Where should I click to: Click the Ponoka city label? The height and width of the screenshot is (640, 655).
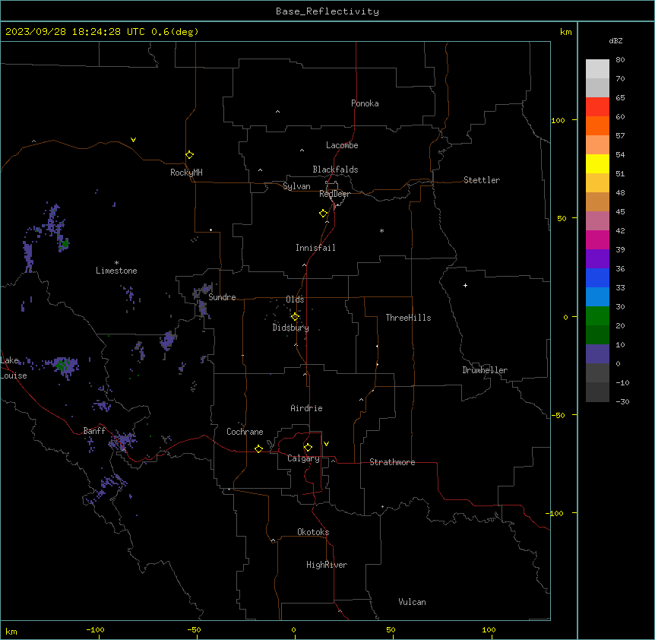click(x=365, y=103)
